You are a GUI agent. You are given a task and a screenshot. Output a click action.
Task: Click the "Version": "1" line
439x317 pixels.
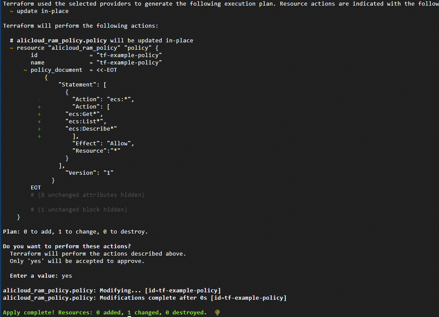click(89, 173)
